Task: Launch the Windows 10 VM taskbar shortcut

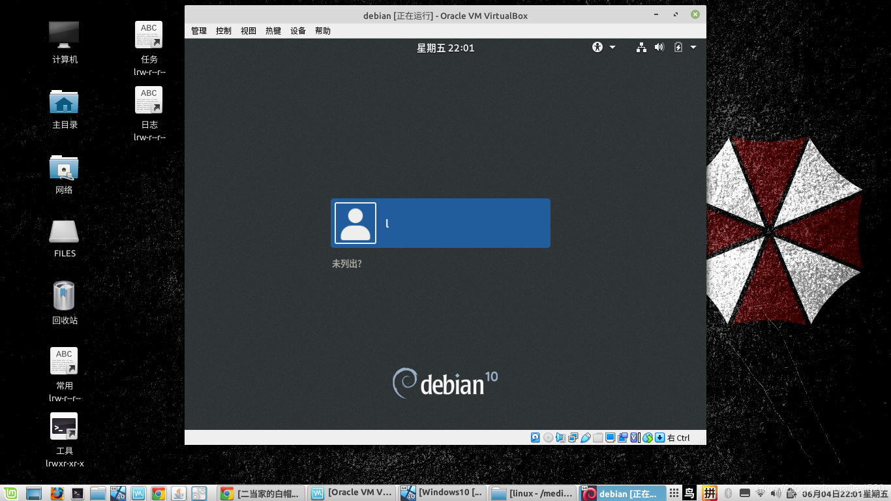Action: [x=118, y=494]
